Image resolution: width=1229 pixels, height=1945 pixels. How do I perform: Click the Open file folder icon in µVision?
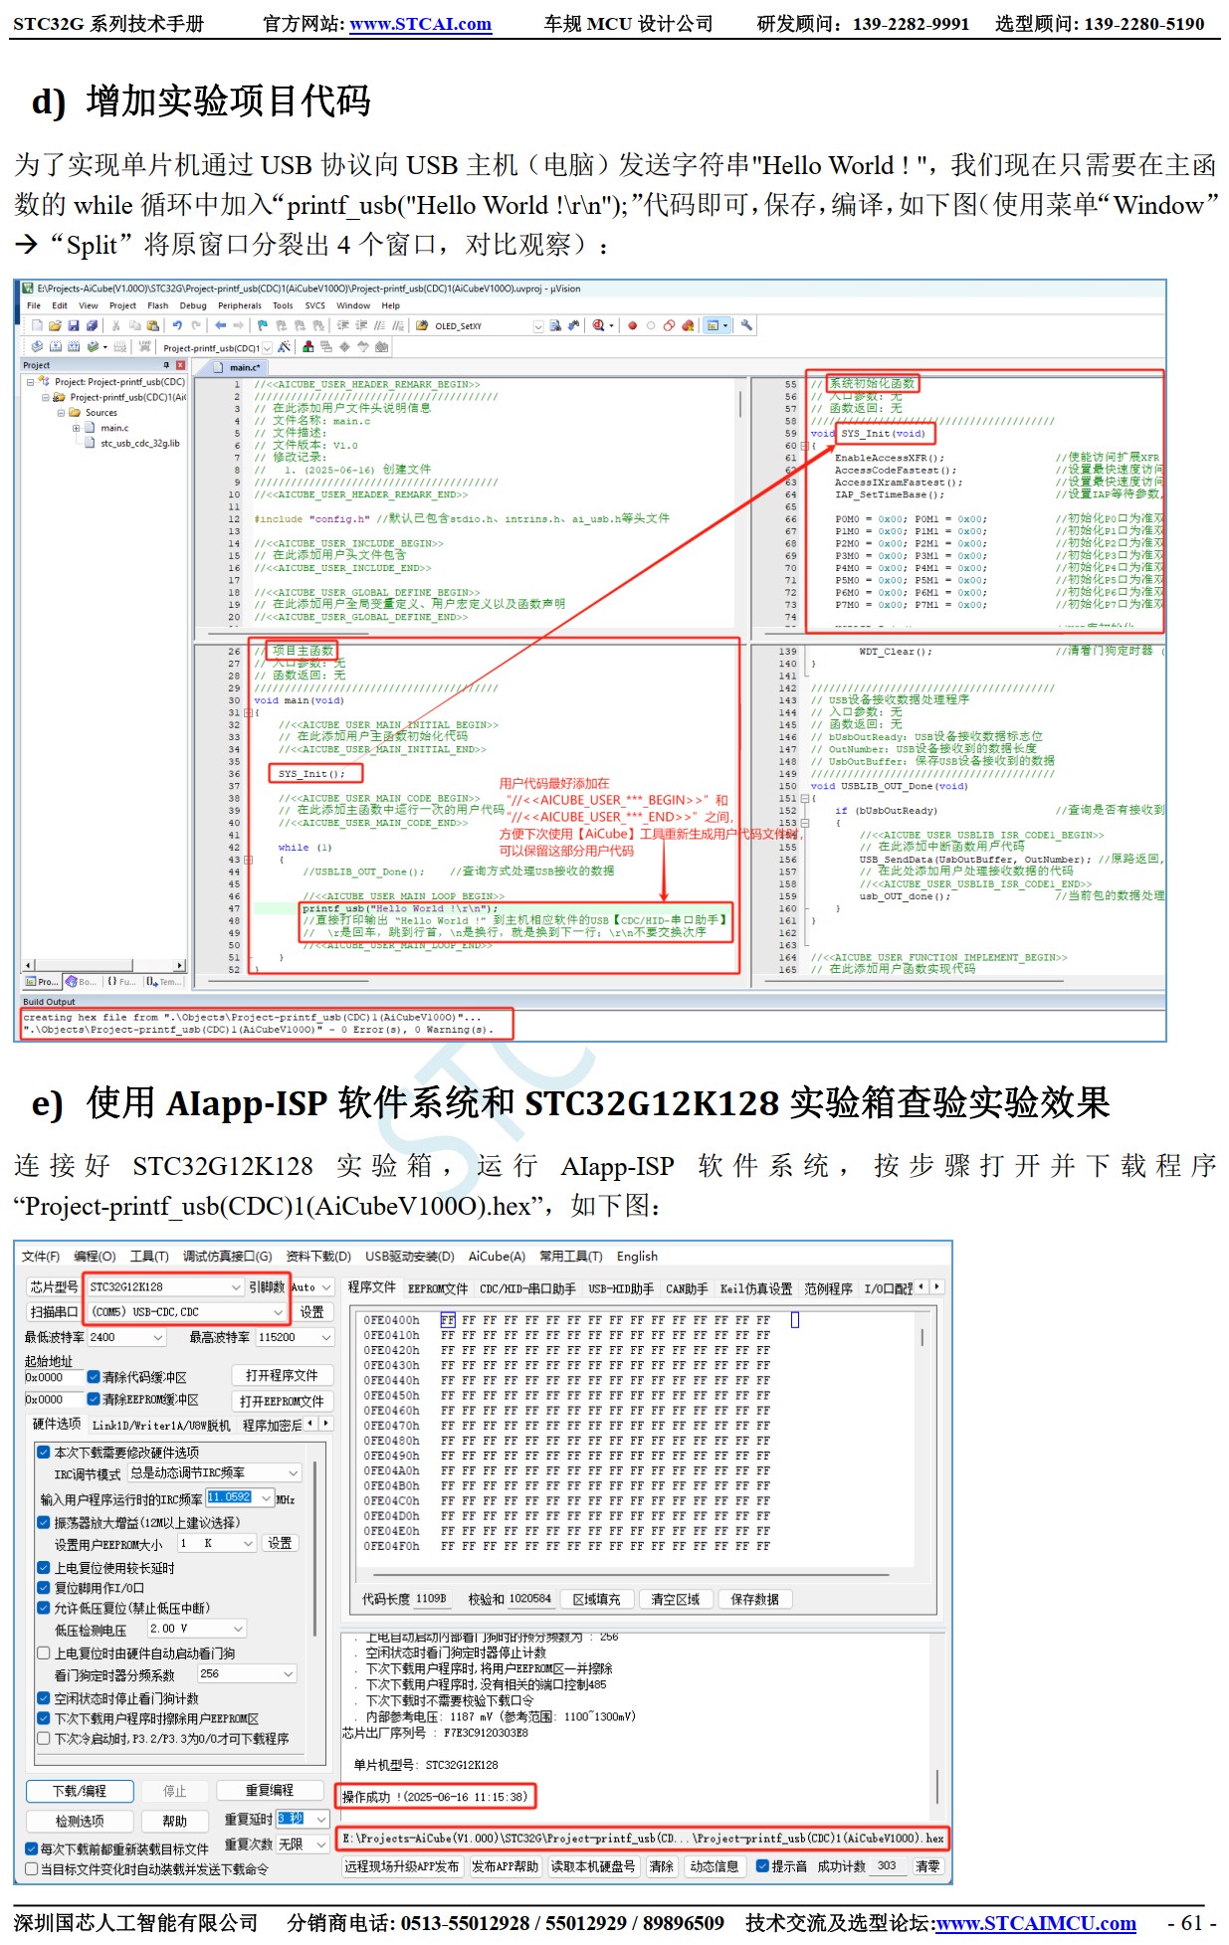(56, 325)
